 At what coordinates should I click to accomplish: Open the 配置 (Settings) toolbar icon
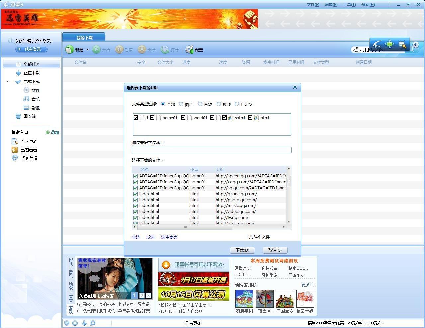click(189, 49)
